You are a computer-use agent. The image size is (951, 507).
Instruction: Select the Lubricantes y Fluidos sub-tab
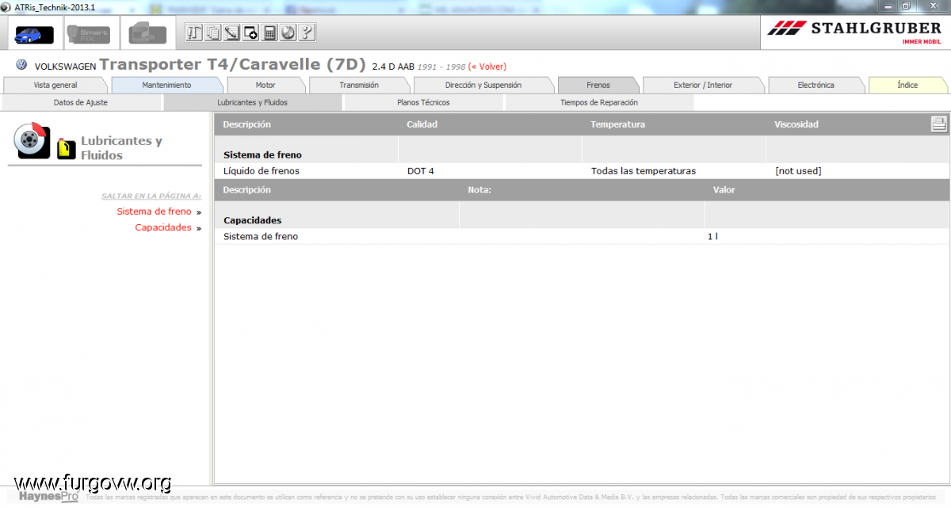252,102
